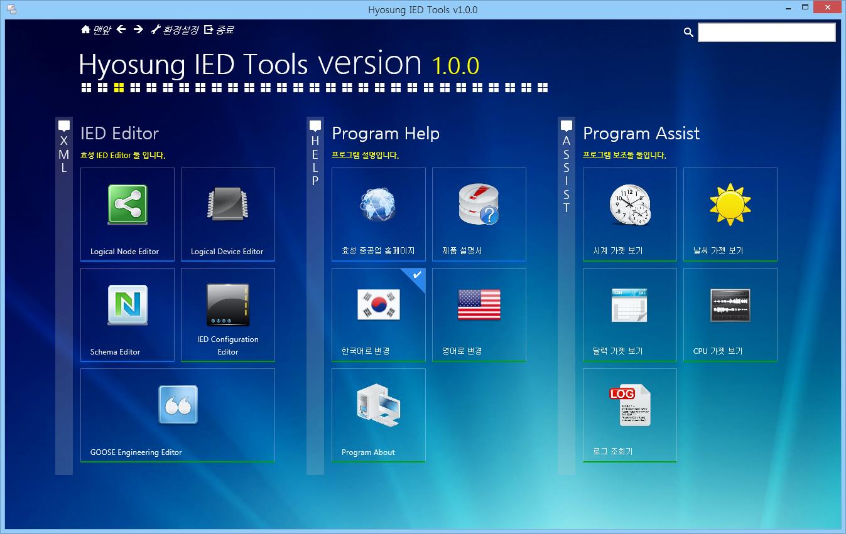
Task: Click the IED Editor heading
Action: click(119, 133)
